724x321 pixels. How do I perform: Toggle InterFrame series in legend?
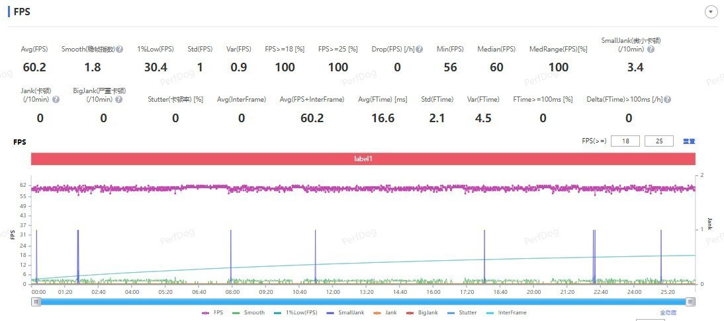point(506,312)
